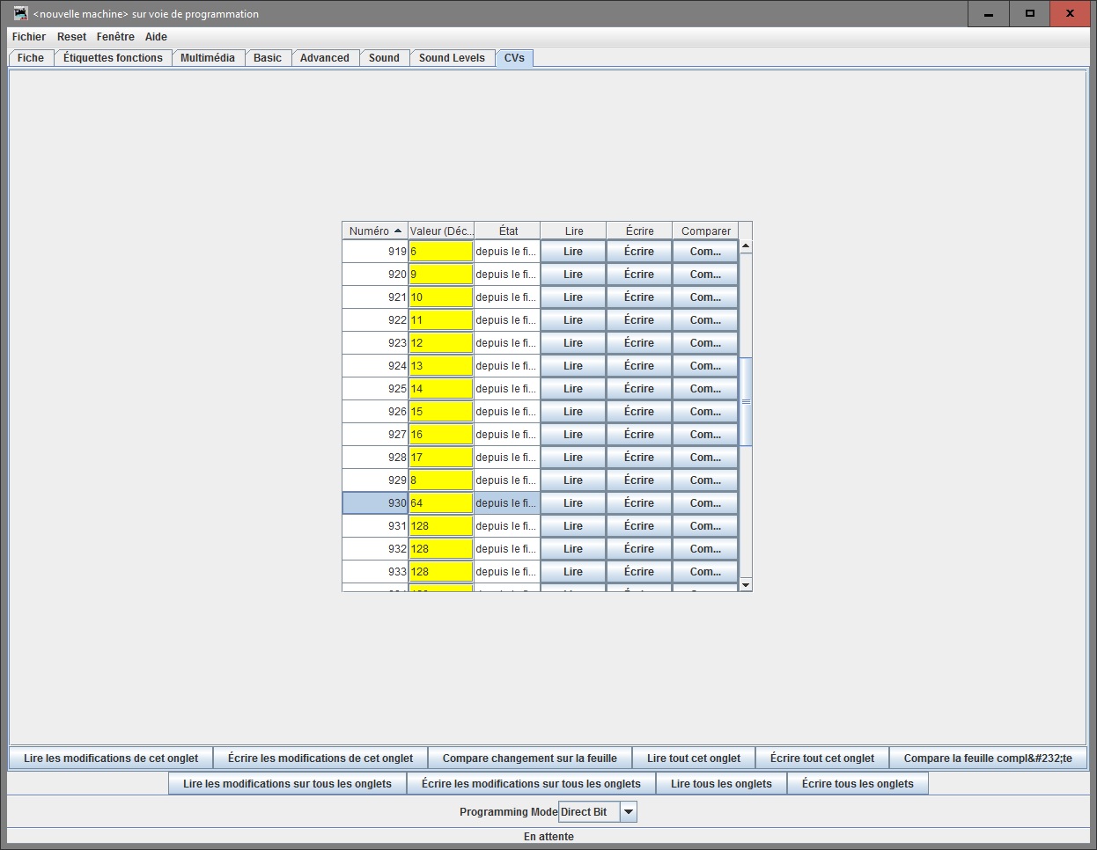Click Lire tout cet onglet

pyautogui.click(x=694, y=758)
